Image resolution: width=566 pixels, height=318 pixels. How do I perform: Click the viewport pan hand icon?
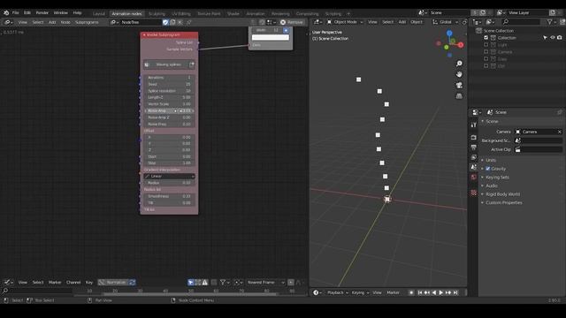(459, 74)
